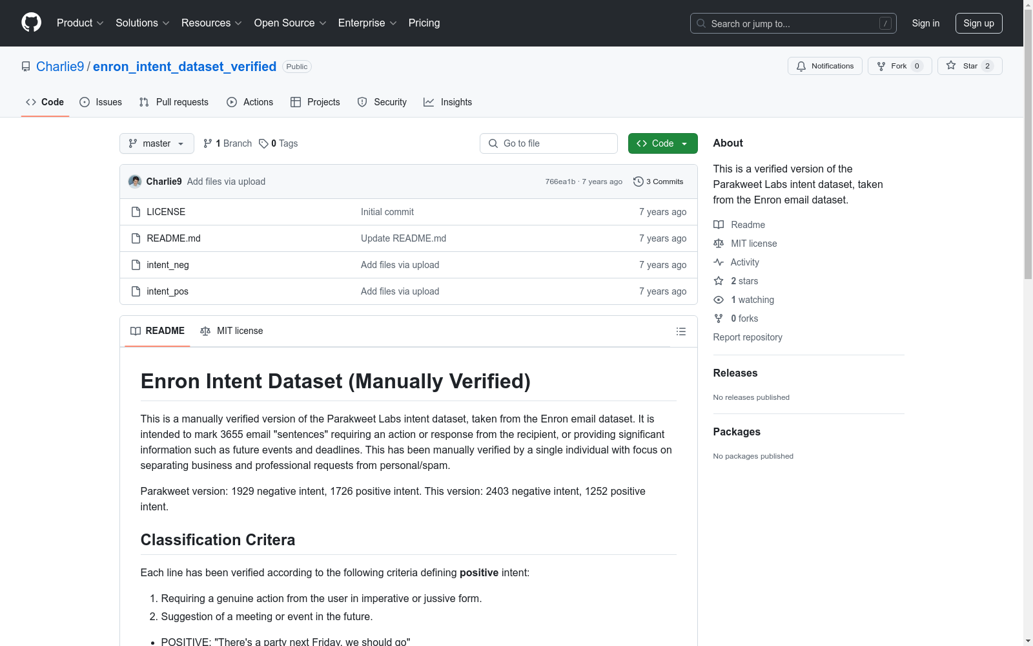Open the Update README.md commit link

coord(404,238)
